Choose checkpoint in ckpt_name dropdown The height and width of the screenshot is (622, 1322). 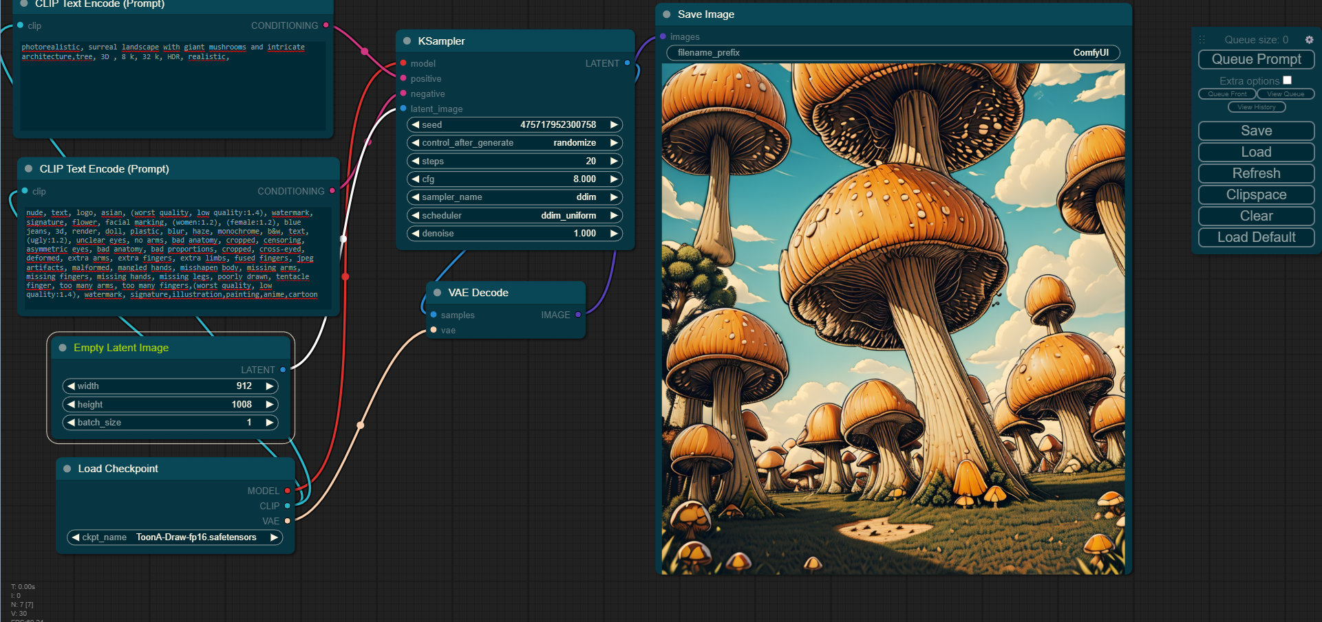coord(175,537)
